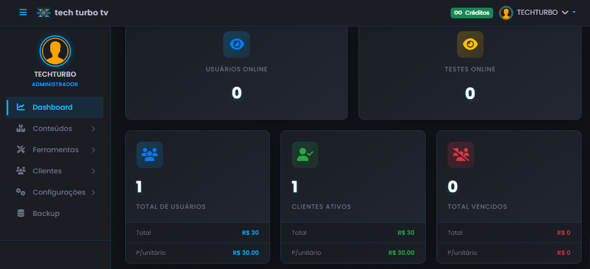Click the infinity Créditos badge
Screen dimensions: 590x269
coord(472,13)
